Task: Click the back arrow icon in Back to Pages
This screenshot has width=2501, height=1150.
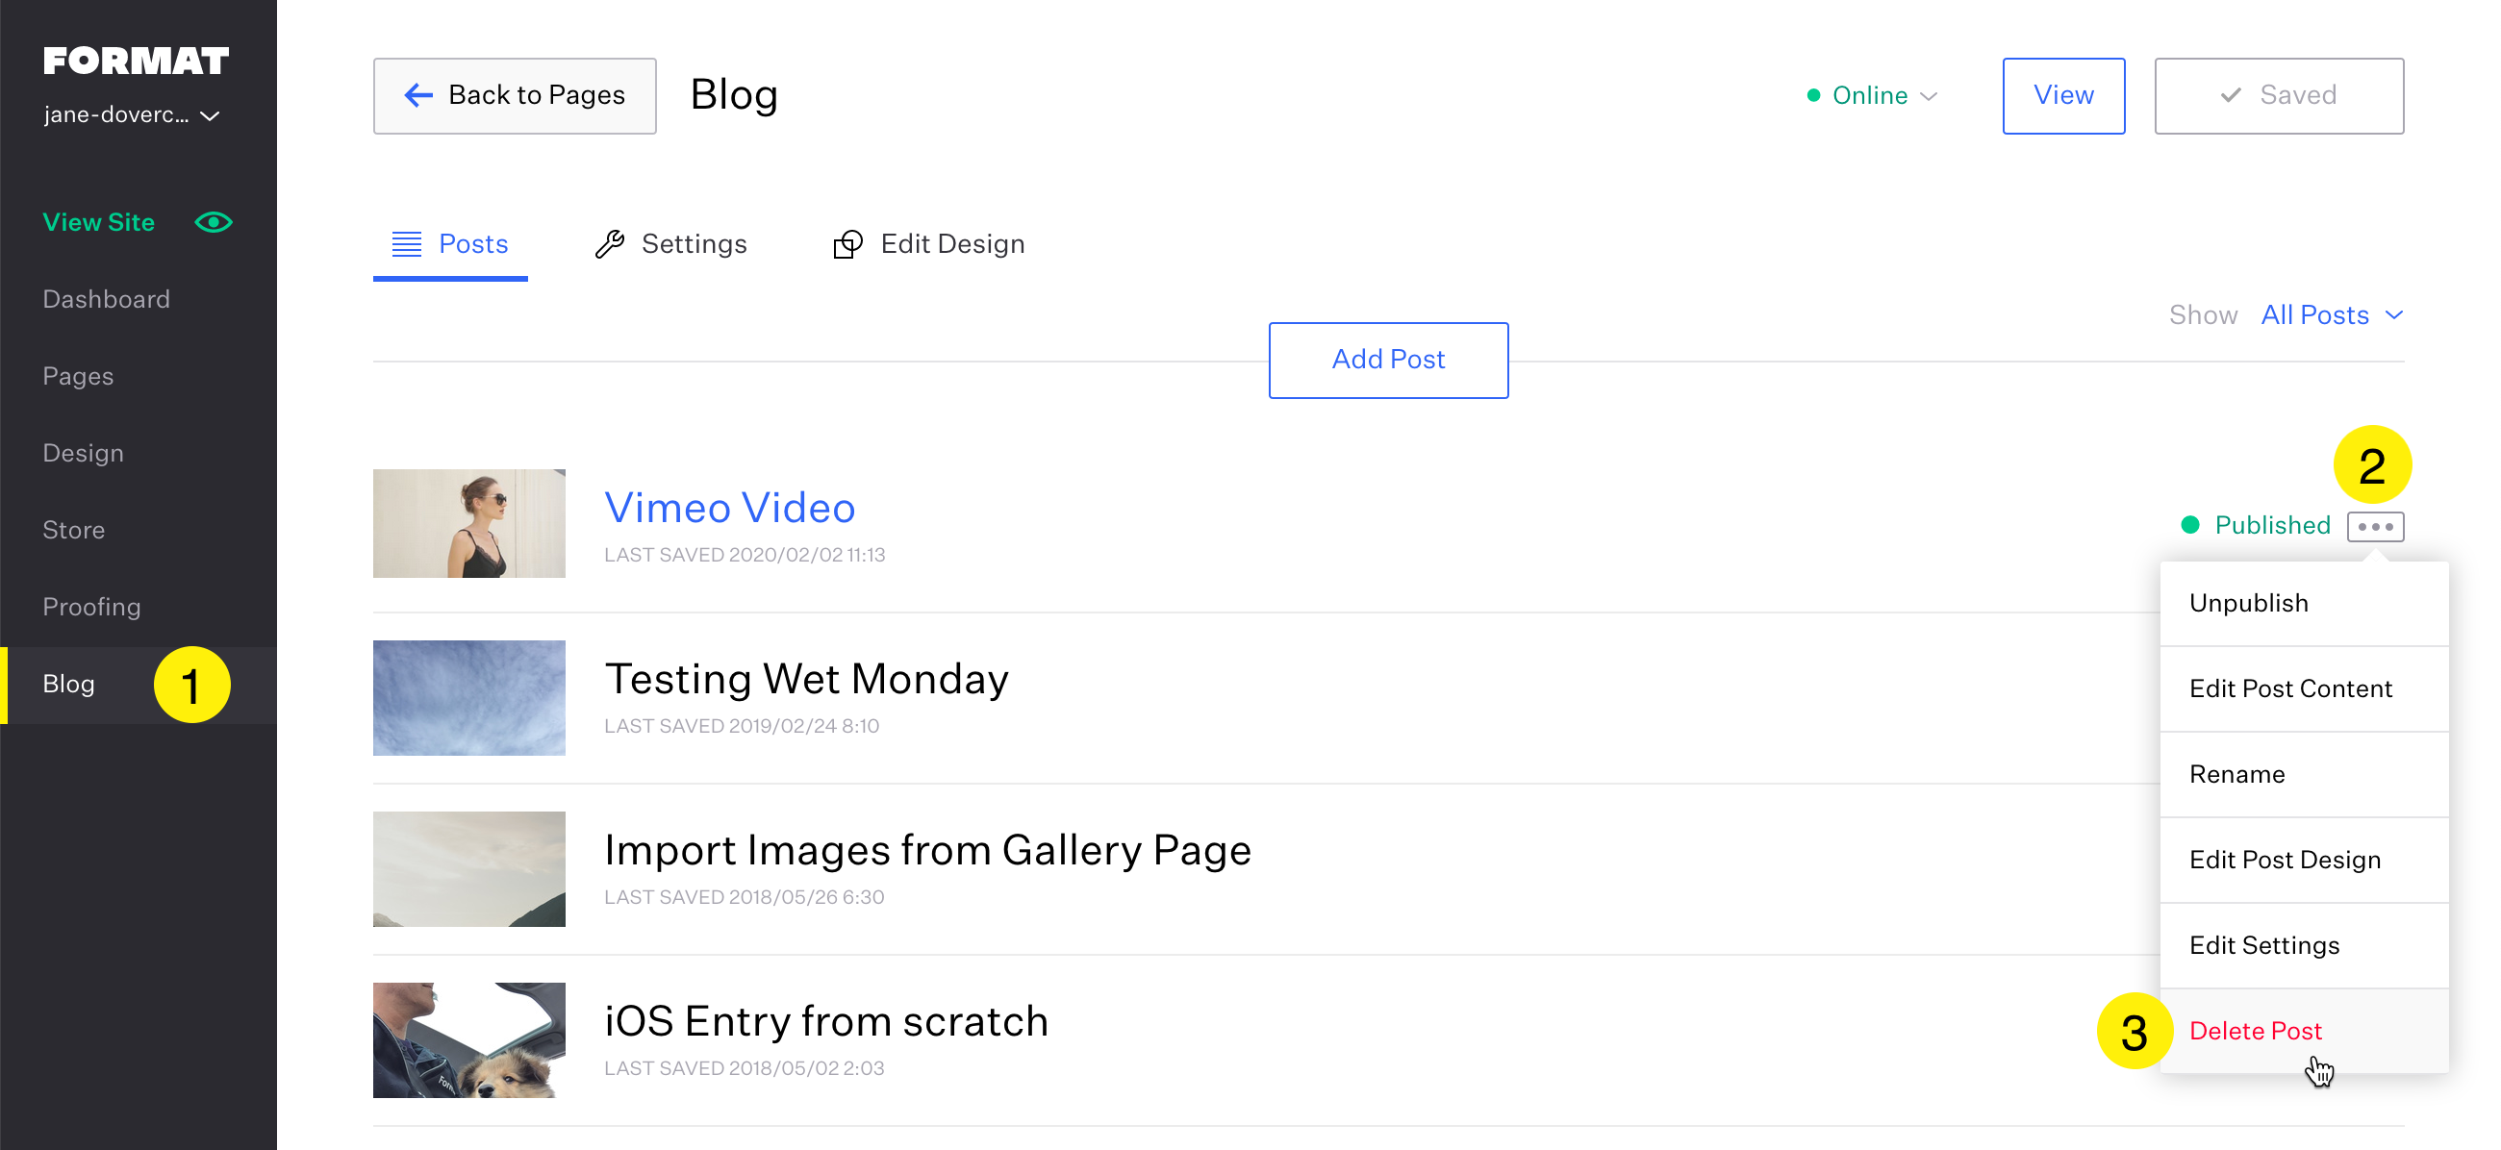Action: click(418, 95)
